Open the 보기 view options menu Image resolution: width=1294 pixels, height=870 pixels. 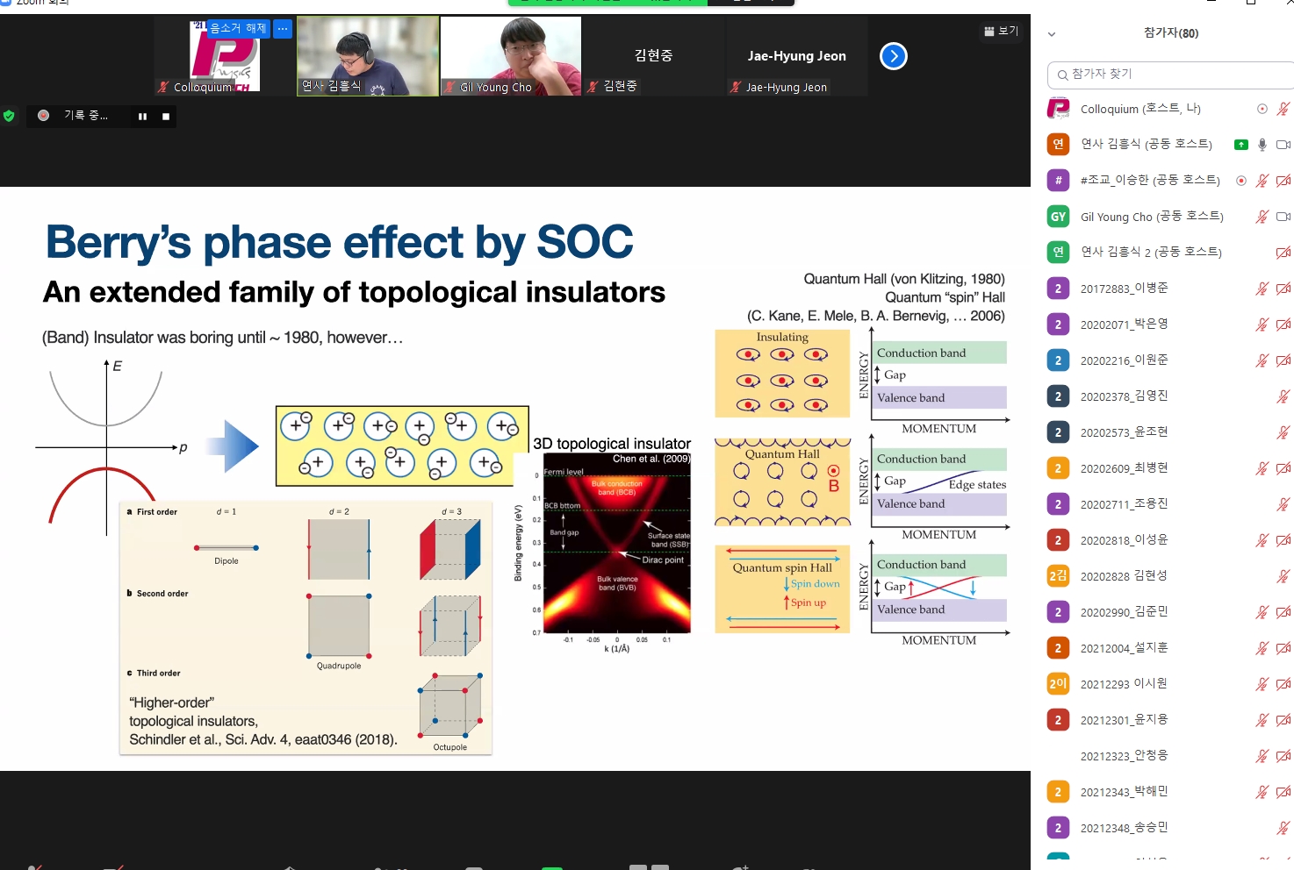click(x=1001, y=31)
